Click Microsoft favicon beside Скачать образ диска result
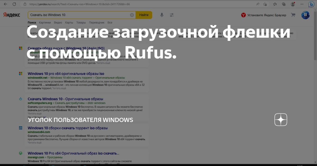The height and width of the screenshot is (166, 317). pyautogui.click(x=21, y=48)
